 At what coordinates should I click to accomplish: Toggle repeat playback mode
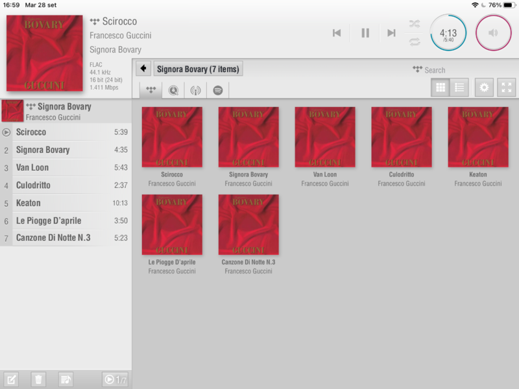tap(414, 42)
